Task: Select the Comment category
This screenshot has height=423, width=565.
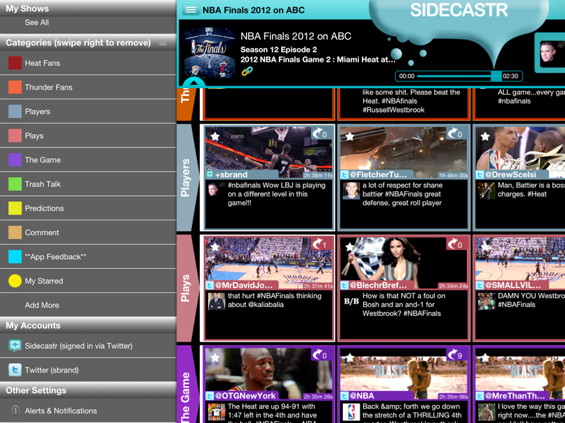Action: coord(88,233)
